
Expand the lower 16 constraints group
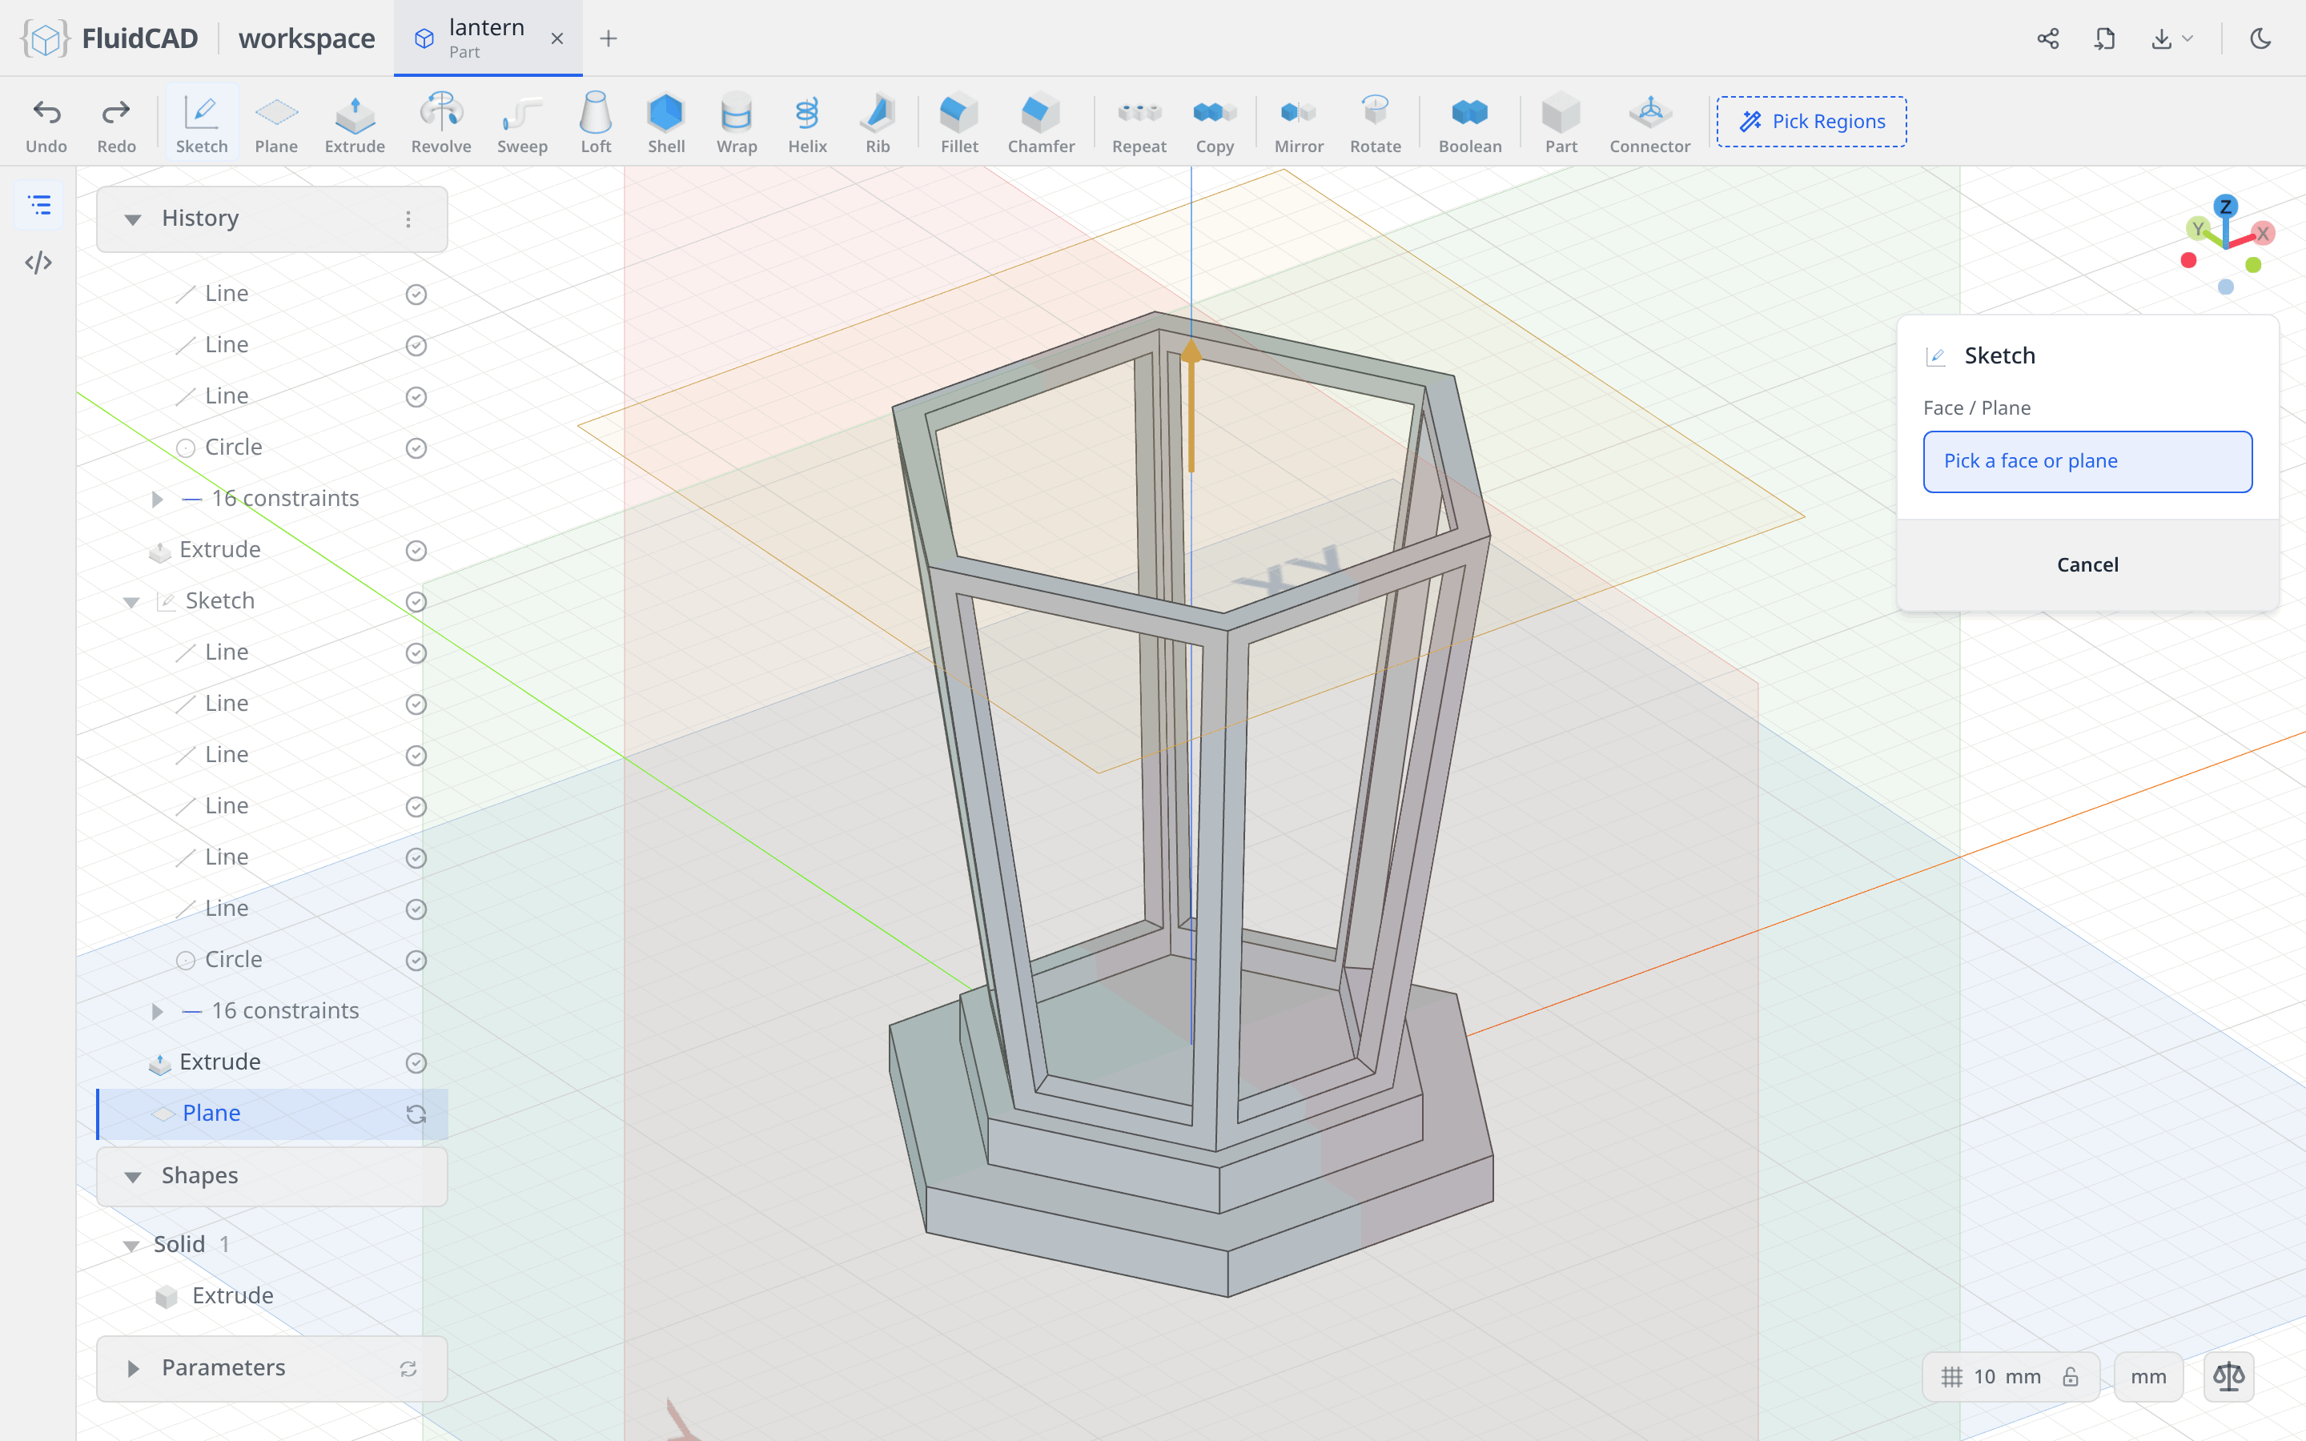[157, 1011]
